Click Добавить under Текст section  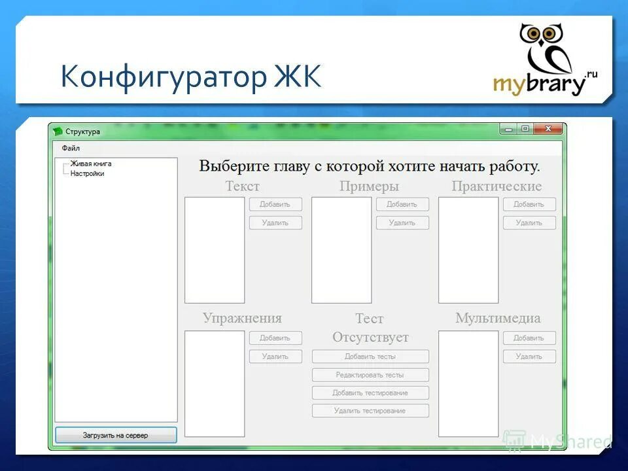[x=277, y=204]
